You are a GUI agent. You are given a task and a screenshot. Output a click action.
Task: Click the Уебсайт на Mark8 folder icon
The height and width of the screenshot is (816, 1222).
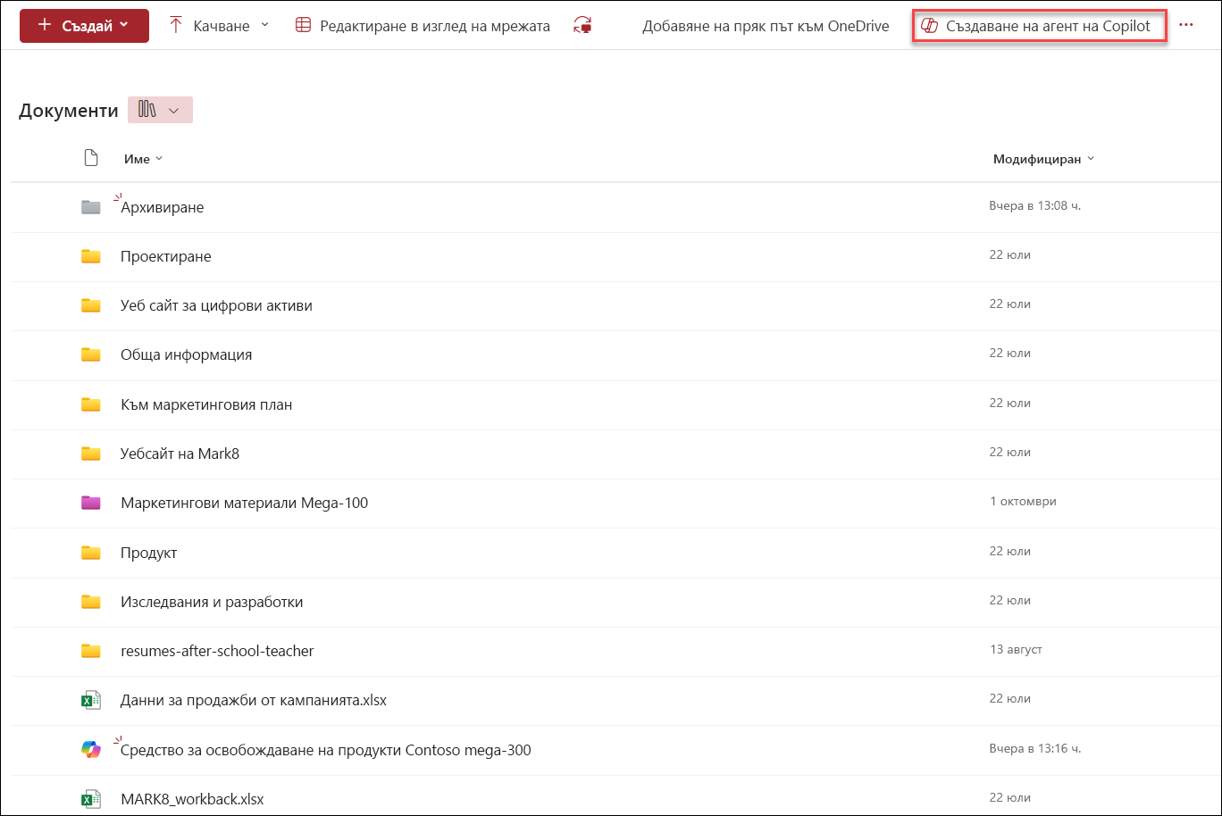(90, 454)
